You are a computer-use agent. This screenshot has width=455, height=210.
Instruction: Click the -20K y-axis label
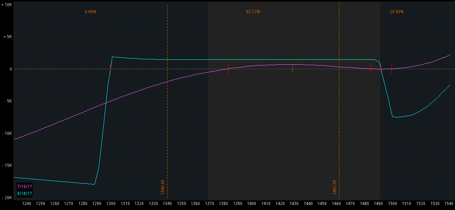7,198
